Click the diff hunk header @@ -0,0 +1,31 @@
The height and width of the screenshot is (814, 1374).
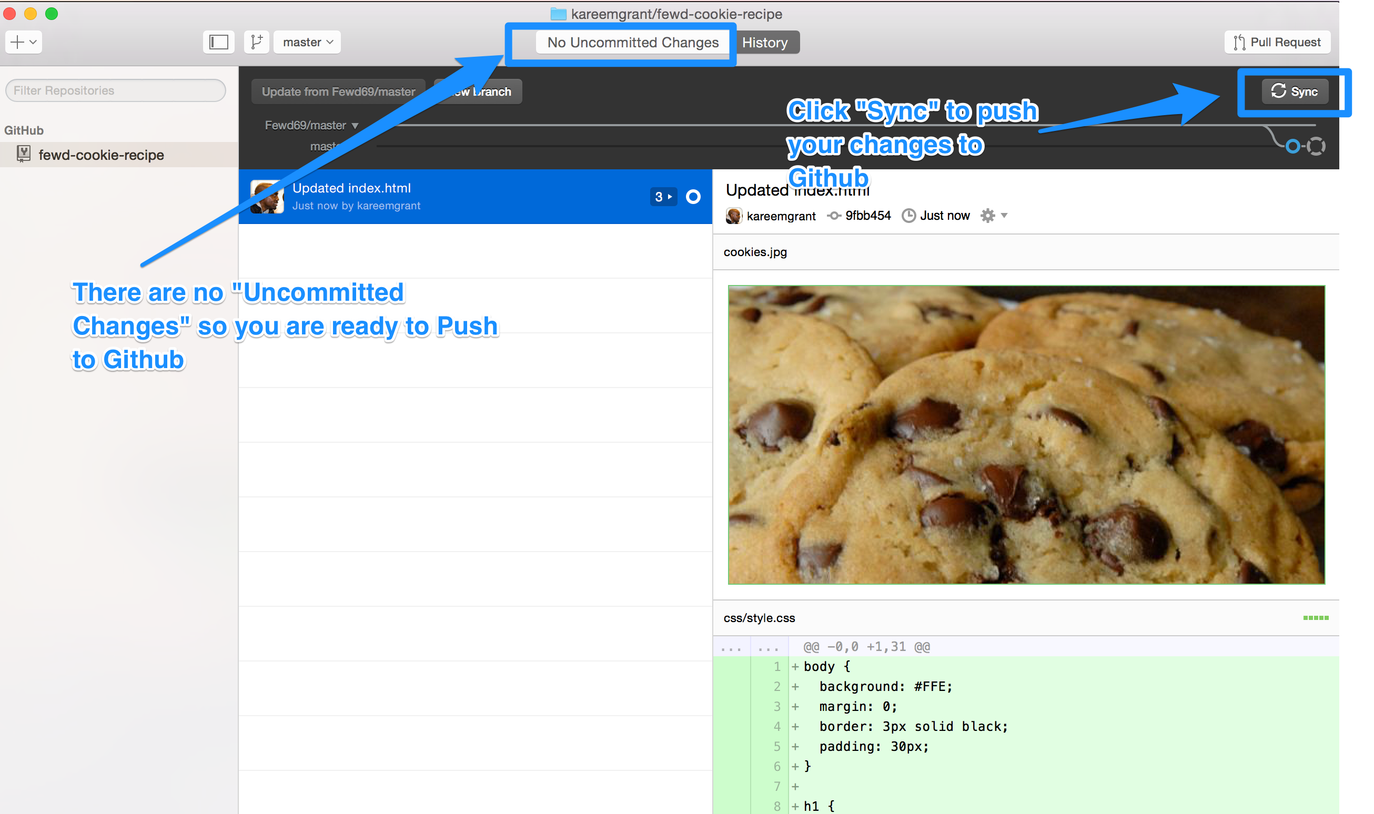click(x=866, y=647)
